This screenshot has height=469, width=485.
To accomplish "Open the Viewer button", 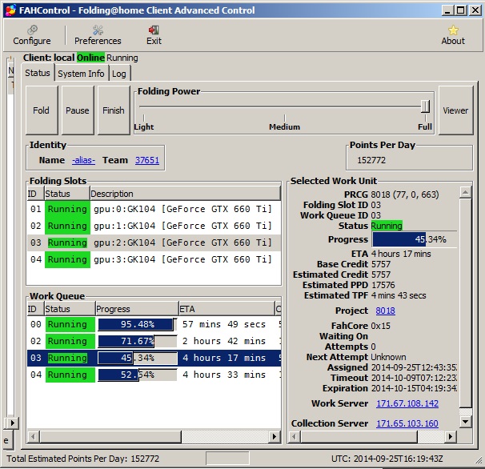I will (x=455, y=110).
